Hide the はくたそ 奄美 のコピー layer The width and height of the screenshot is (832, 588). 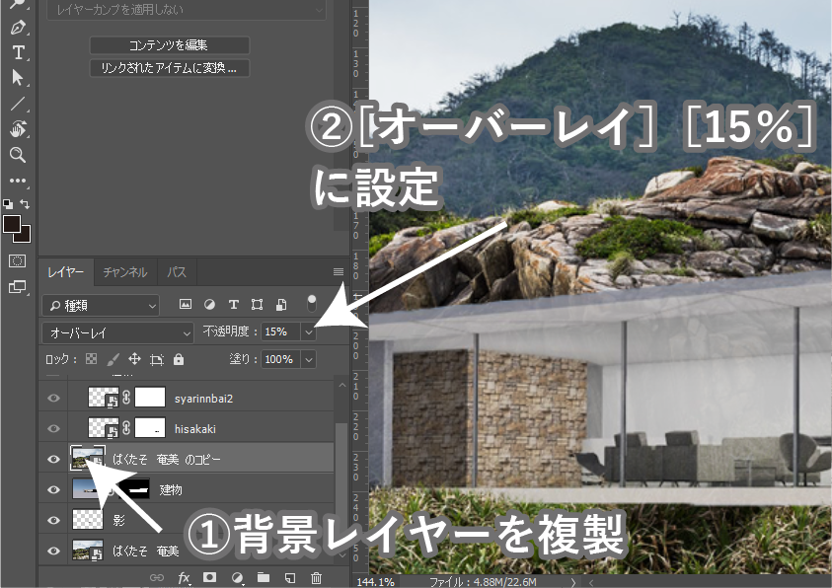pos(53,459)
